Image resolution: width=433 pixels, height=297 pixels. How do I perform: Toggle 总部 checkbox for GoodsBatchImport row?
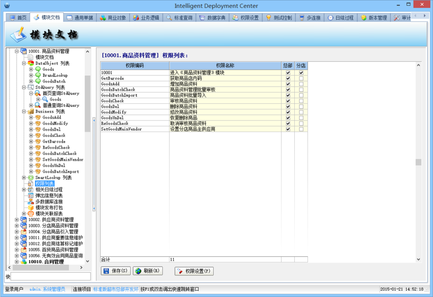288,95
